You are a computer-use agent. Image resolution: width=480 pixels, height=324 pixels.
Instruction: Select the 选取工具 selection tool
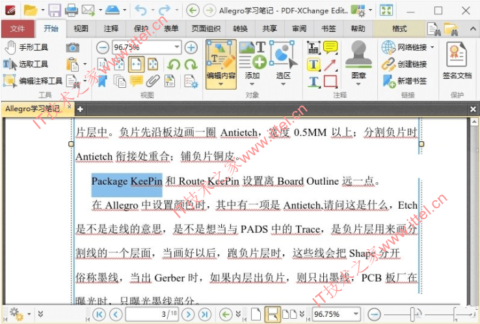click(26, 64)
